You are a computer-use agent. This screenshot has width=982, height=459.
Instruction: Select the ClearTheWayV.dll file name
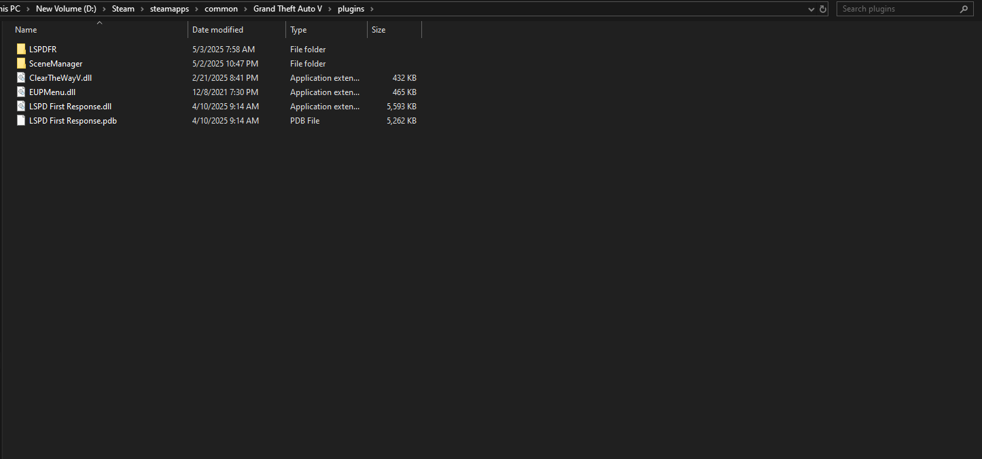tap(60, 77)
